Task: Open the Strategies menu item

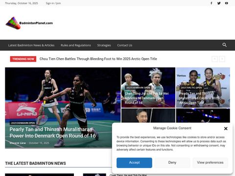Action: pyautogui.click(x=104, y=45)
